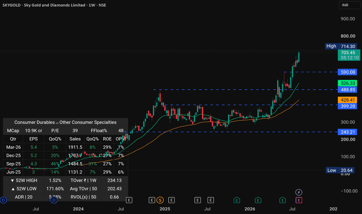The width and height of the screenshot is (362, 214).
Task: Click the 2026 label on the time axis
Action: pos(250,209)
